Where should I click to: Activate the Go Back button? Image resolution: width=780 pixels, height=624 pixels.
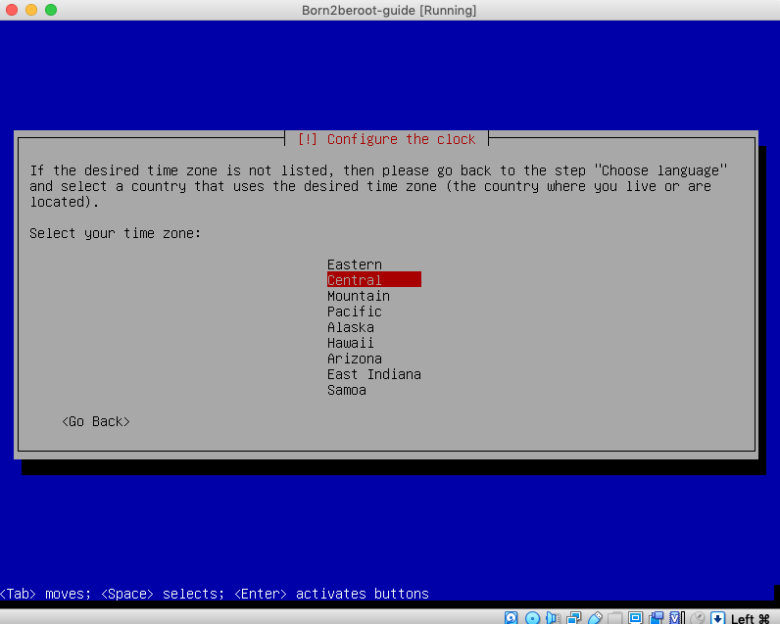pos(96,421)
